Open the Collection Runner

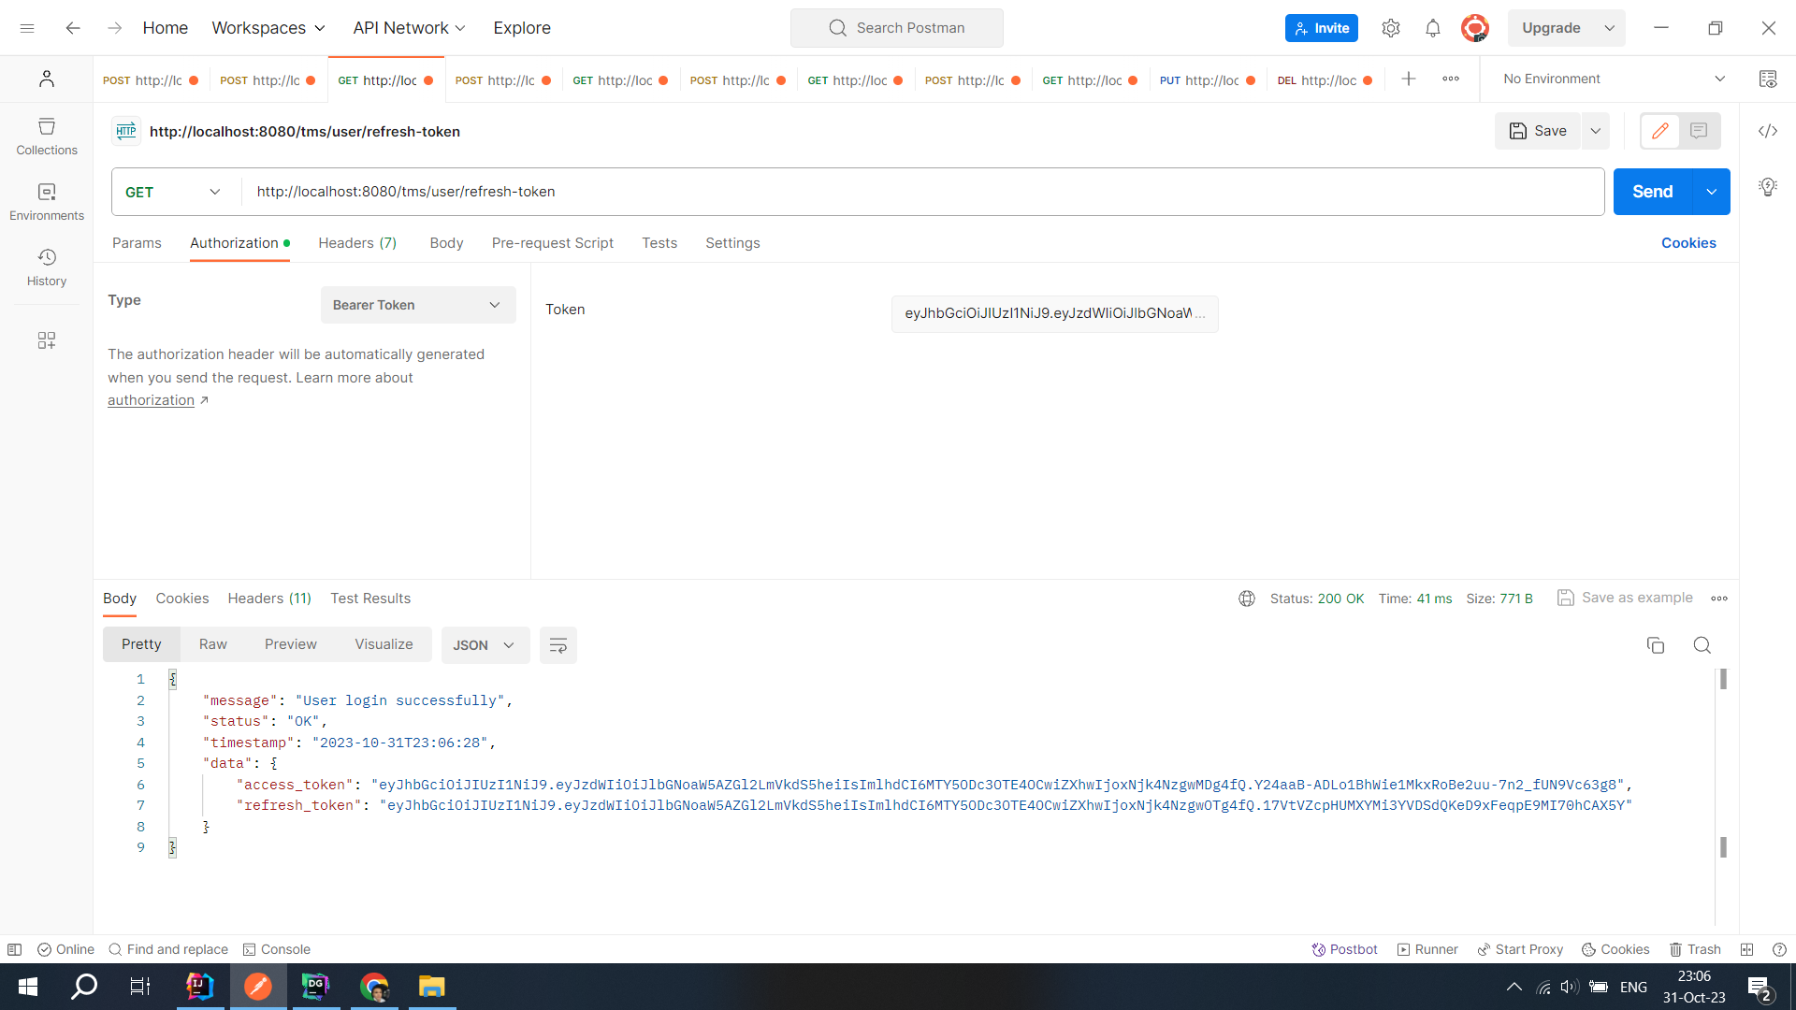[x=1427, y=949]
